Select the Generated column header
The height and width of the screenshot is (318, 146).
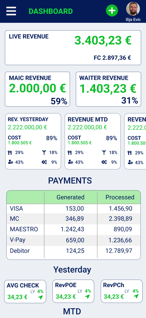(71, 197)
